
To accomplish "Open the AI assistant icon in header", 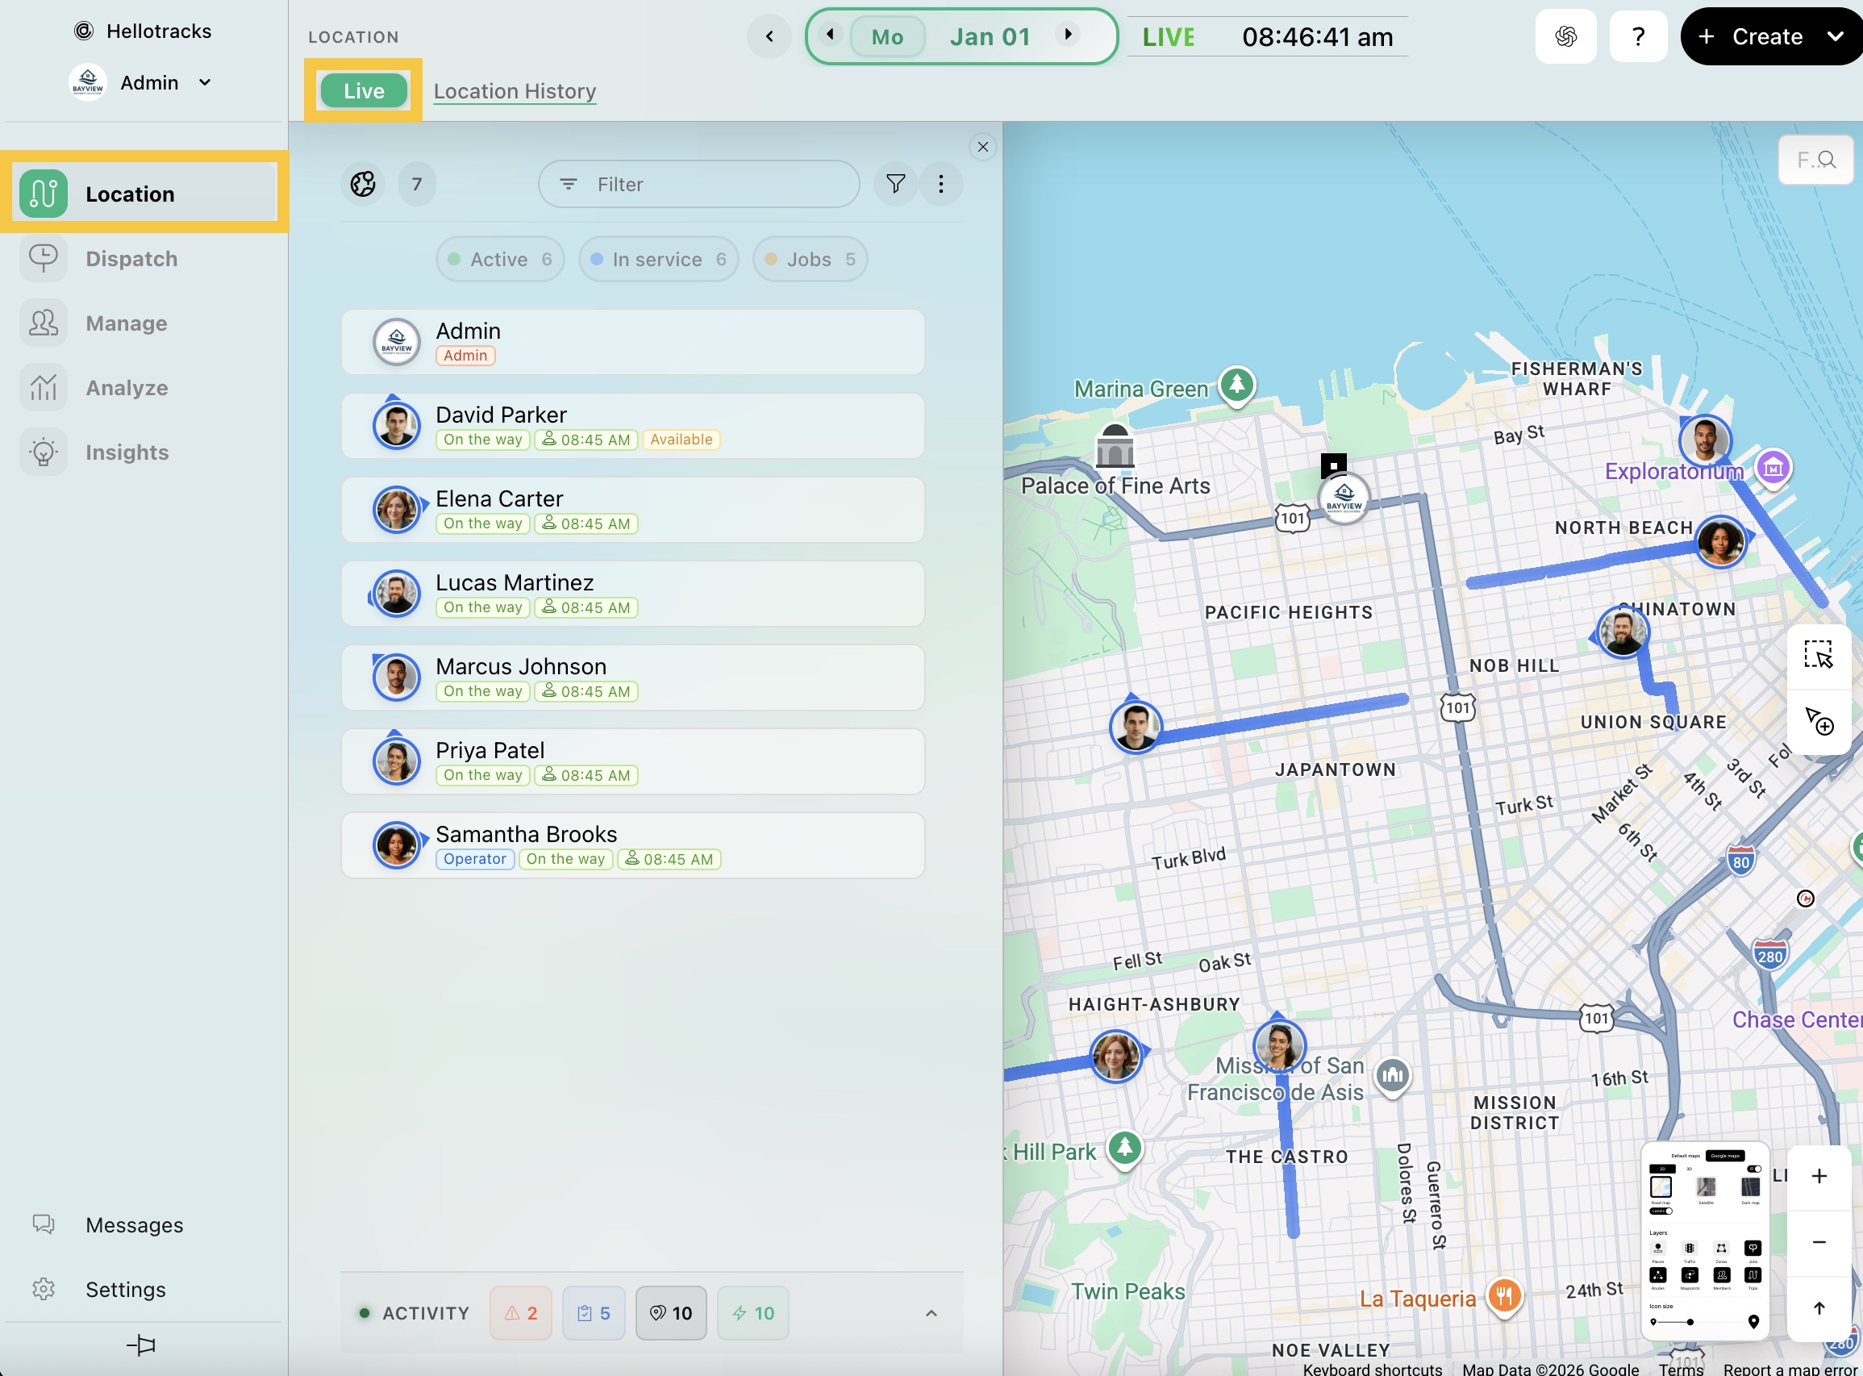I will pos(1565,36).
